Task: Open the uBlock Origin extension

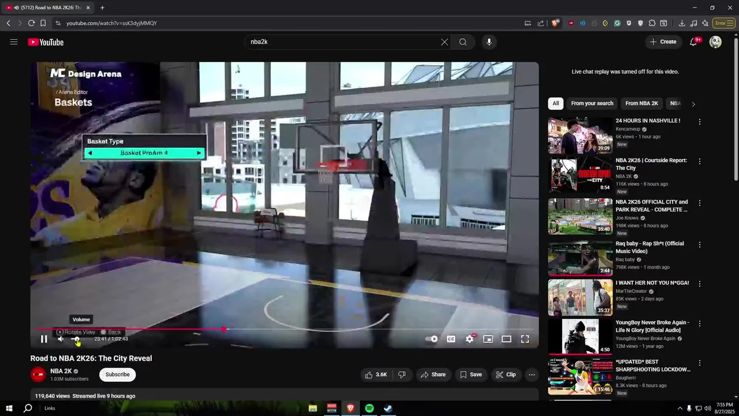Action: point(572,23)
